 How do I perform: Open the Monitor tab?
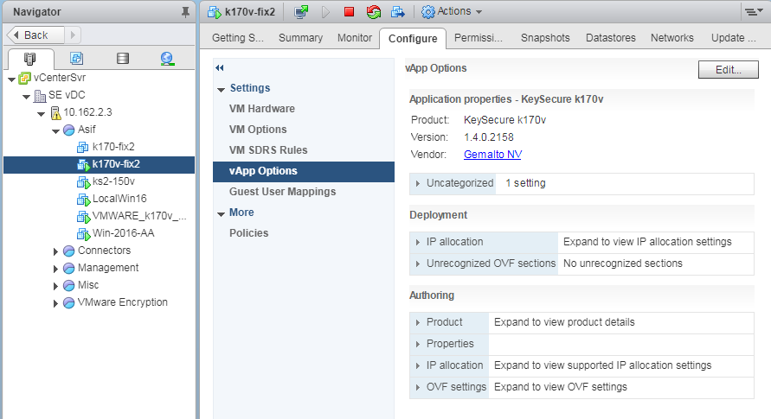(355, 38)
